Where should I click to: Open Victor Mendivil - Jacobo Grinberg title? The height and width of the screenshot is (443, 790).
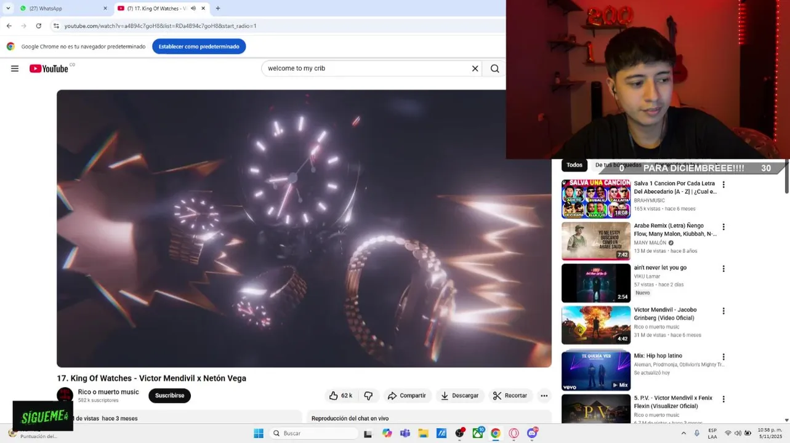pyautogui.click(x=665, y=314)
